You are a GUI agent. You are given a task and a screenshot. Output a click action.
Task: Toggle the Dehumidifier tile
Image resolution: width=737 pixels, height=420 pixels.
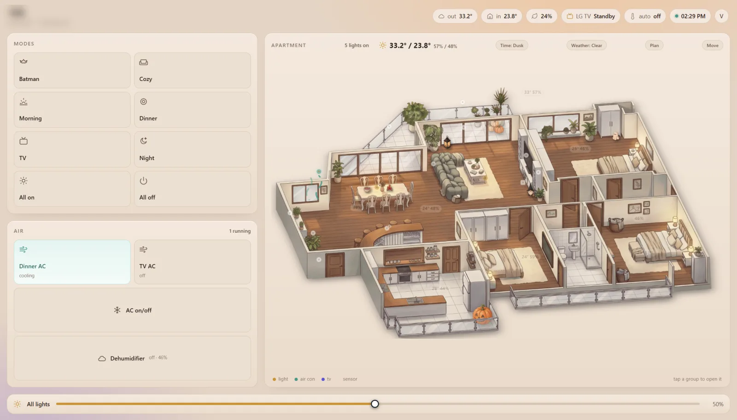point(132,358)
